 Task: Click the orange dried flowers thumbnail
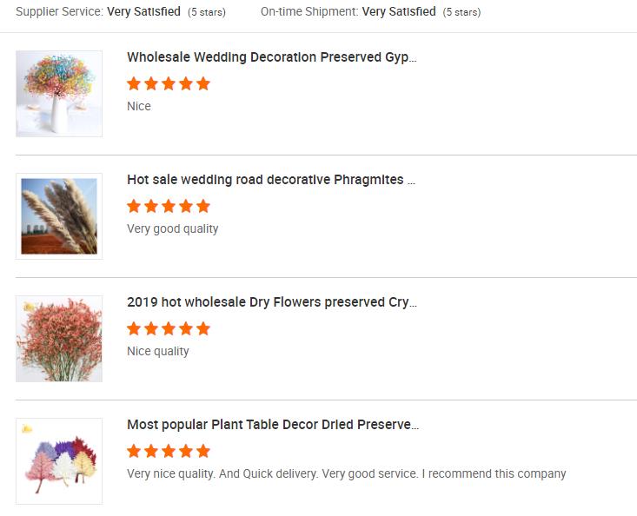coord(59,339)
